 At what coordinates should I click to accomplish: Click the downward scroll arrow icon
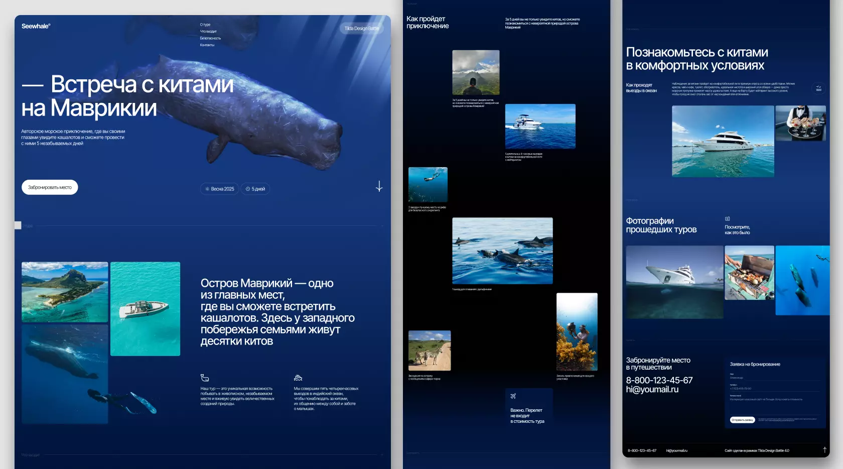click(x=379, y=187)
